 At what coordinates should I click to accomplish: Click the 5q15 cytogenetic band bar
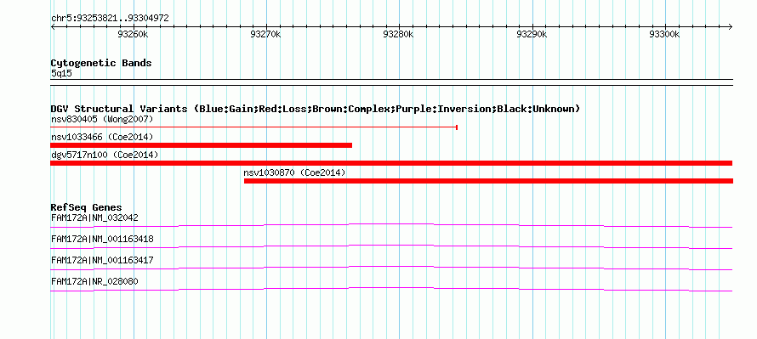[391, 82]
